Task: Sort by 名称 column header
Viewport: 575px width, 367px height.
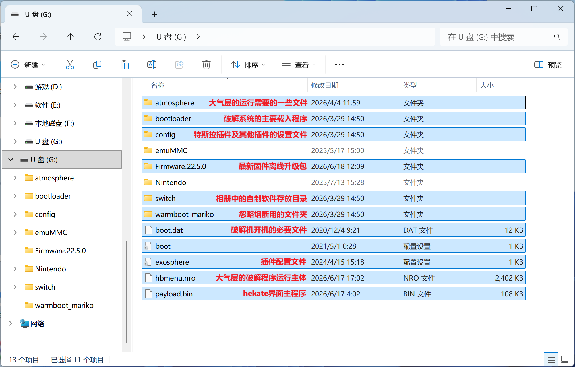Action: pos(224,85)
